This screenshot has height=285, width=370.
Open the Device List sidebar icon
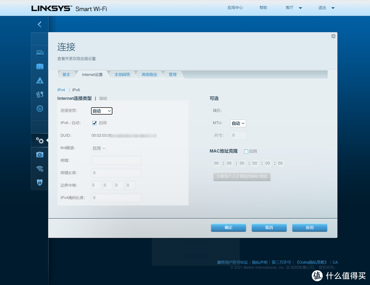point(40,52)
